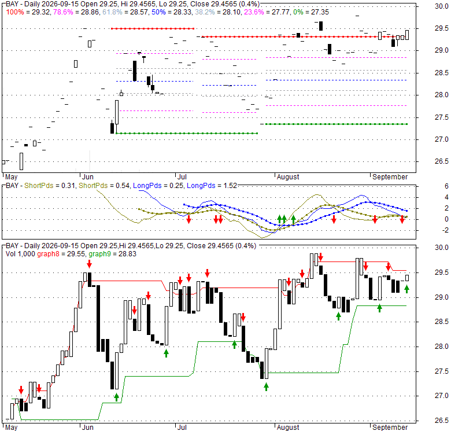Click the top chart BAY Daily title text

132,4
